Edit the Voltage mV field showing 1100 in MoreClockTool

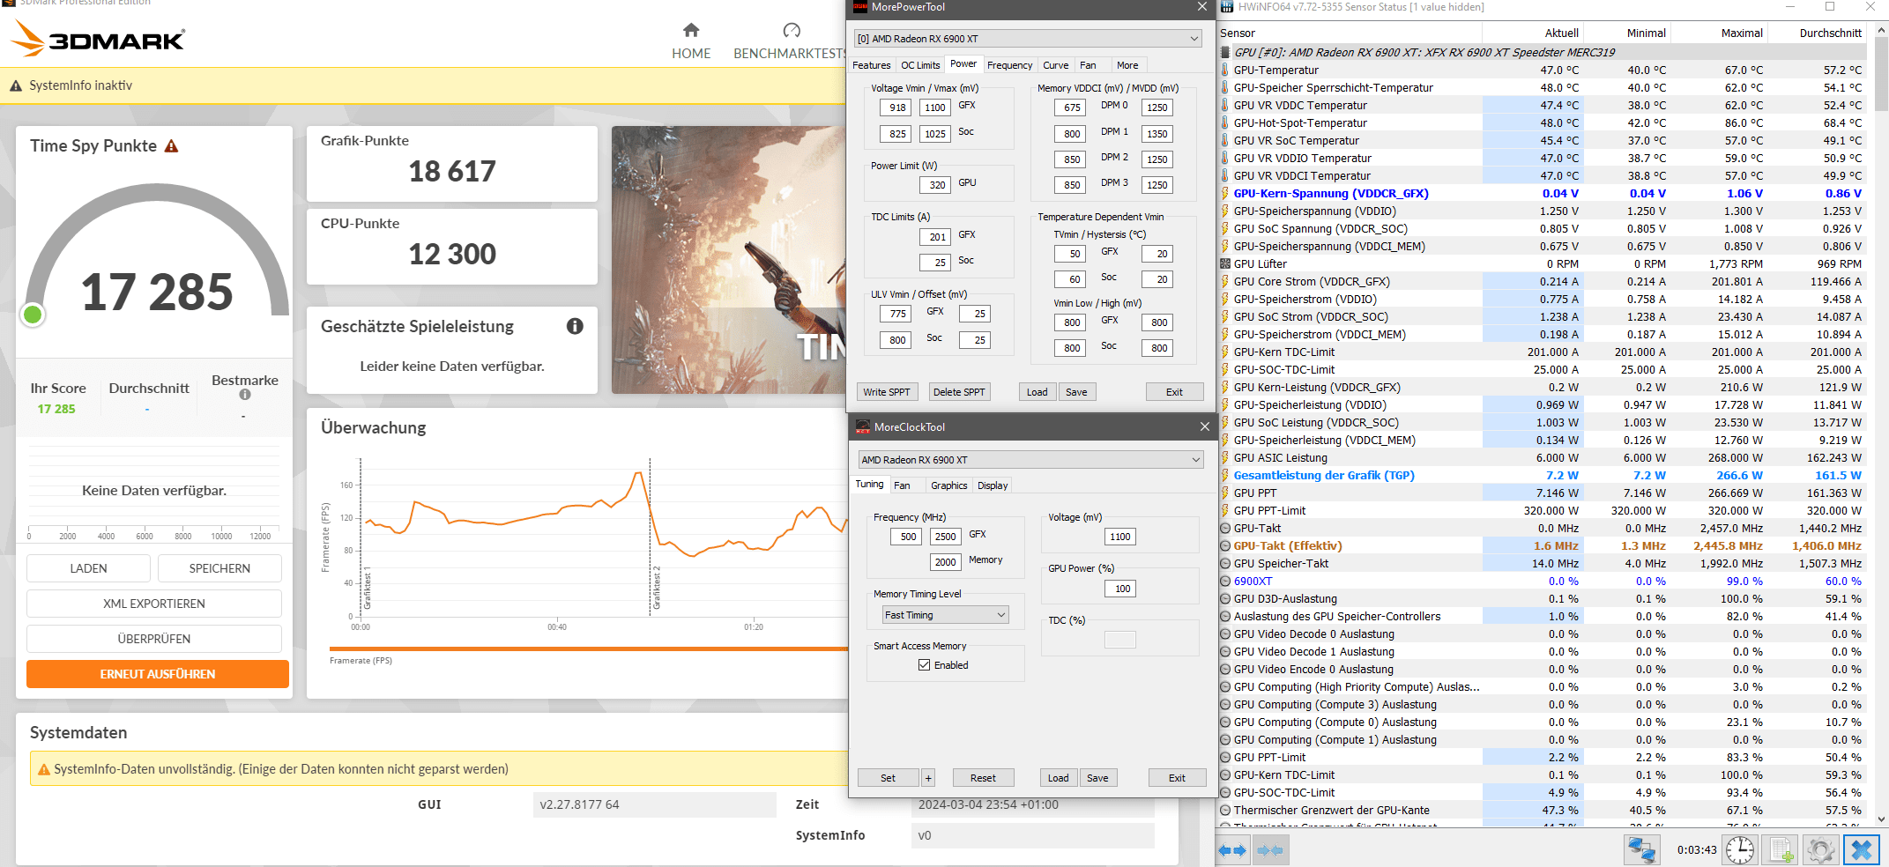point(1120,537)
